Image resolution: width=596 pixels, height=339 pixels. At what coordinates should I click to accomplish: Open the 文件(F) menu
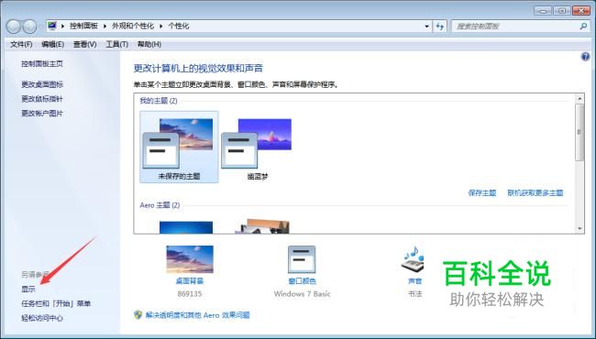[21, 44]
